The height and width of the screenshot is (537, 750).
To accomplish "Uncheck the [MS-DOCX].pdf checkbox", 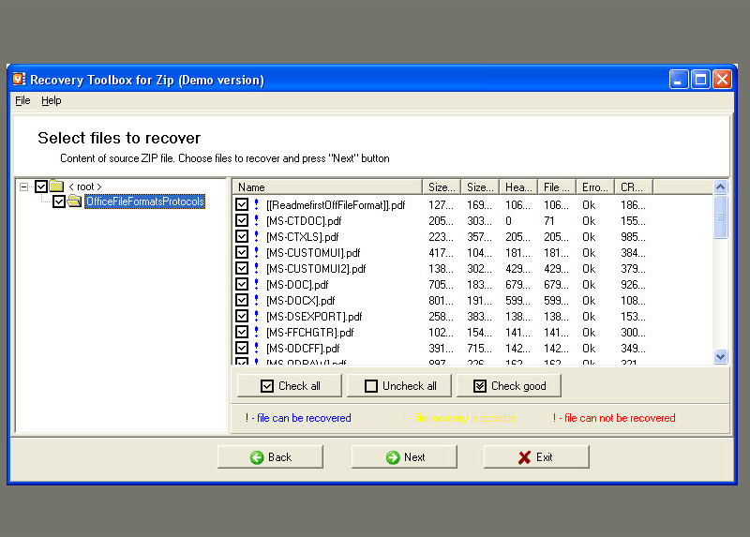I will coord(242,300).
